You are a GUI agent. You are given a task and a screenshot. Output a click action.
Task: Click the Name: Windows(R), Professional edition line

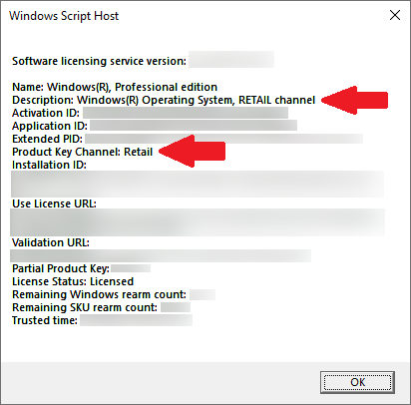[x=115, y=87]
